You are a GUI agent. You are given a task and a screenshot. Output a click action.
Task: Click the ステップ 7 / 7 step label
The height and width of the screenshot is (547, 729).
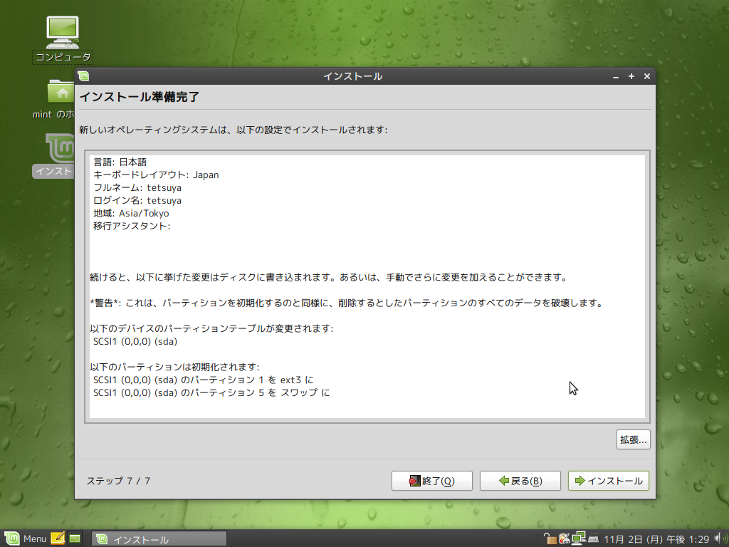pos(118,481)
